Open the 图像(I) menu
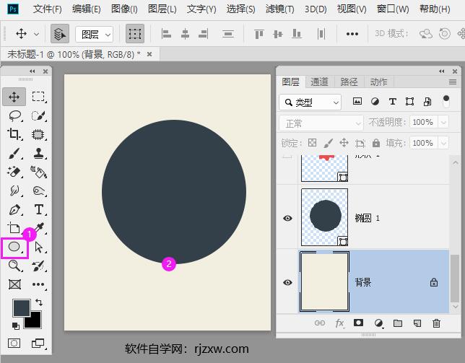This screenshot has width=465, height=363. [x=124, y=9]
